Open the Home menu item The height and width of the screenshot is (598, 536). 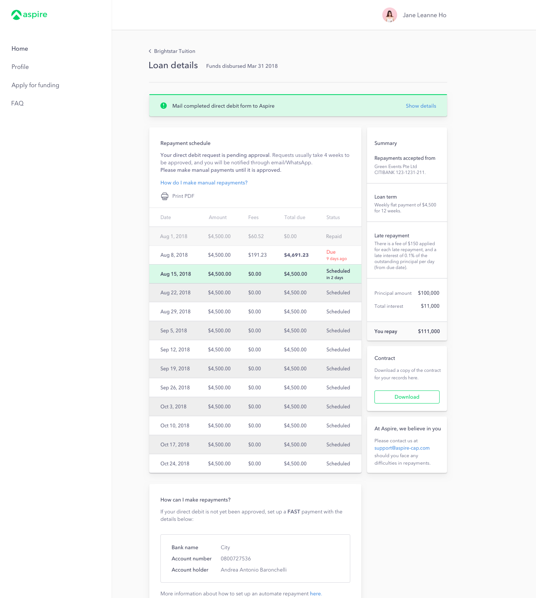20,48
